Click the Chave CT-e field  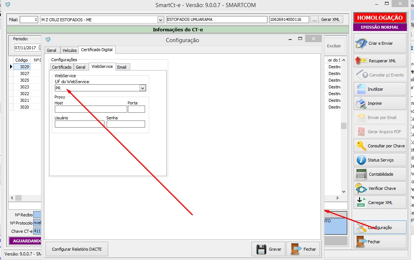point(37,231)
